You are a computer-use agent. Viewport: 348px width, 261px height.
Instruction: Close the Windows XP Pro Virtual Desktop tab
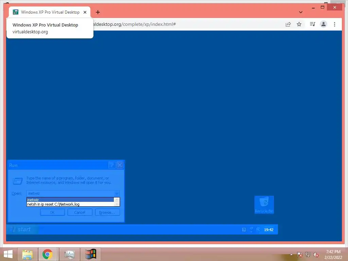click(85, 12)
